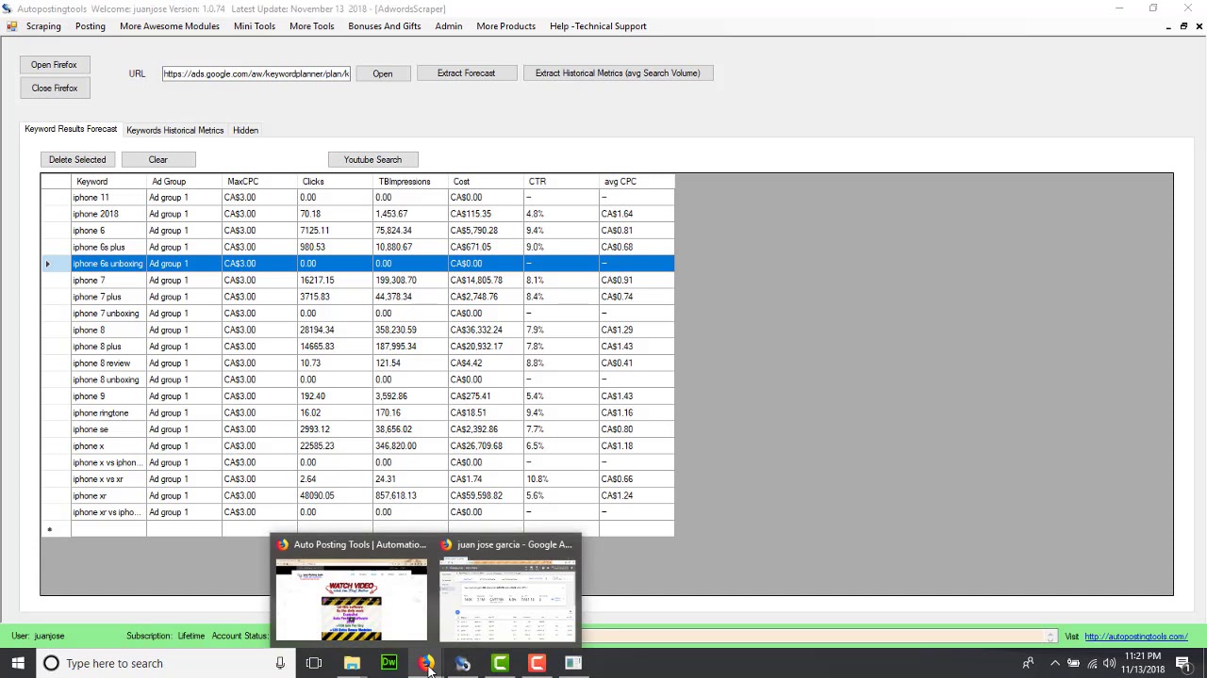Open the Mini Tools menu

pyautogui.click(x=255, y=26)
